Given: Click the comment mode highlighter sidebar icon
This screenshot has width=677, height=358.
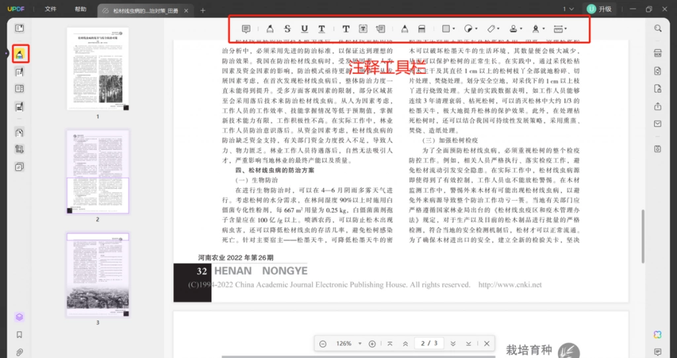Looking at the screenshot, I should [x=20, y=54].
